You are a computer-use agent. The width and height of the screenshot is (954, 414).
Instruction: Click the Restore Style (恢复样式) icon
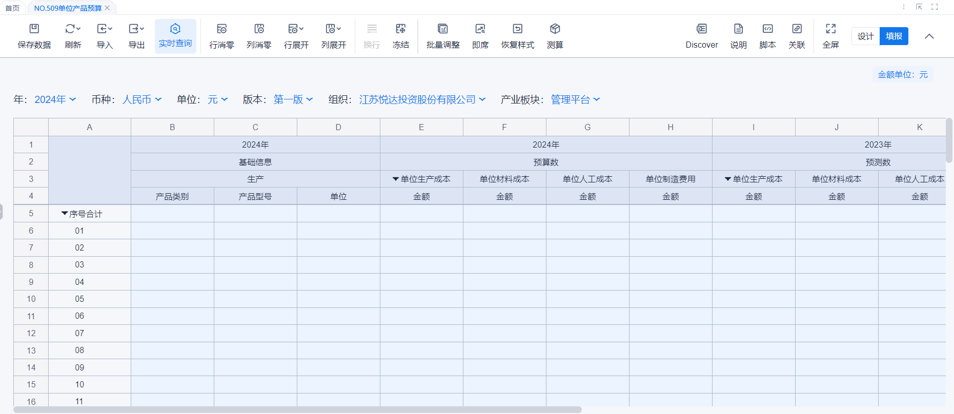517,29
